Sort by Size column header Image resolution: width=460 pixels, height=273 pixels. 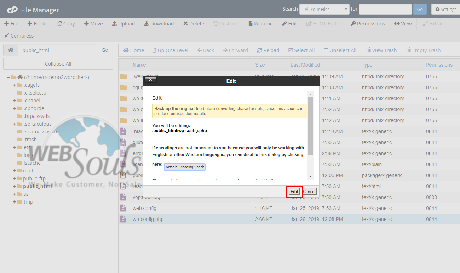[260, 65]
